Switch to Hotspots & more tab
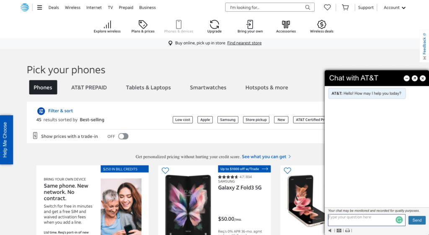 click(x=266, y=88)
